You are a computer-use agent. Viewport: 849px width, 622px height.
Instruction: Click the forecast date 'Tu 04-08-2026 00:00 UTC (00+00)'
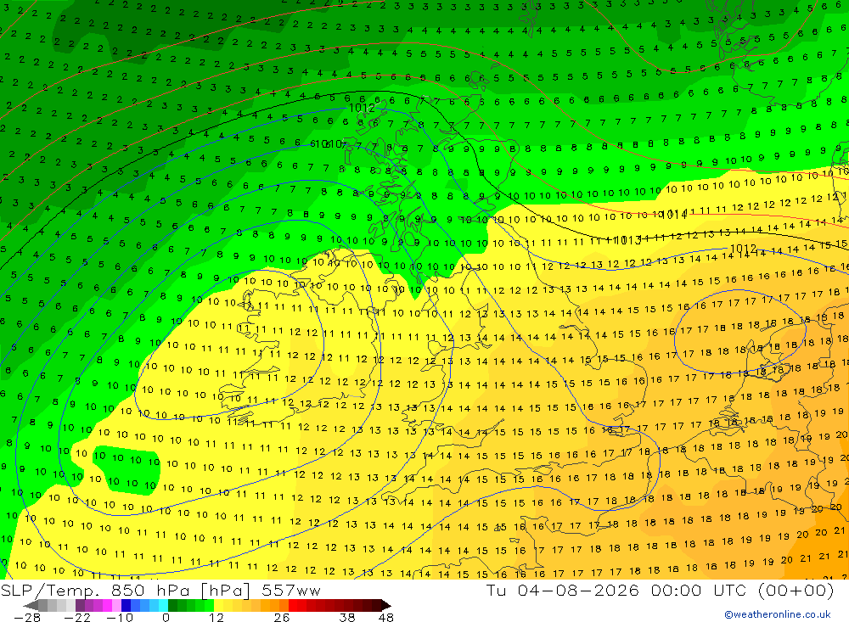coord(660,590)
